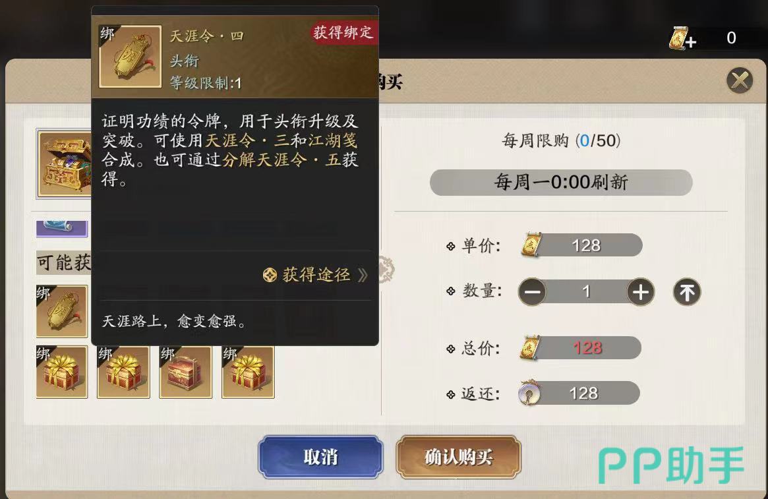Click the unit price scroll currency icon
Image resolution: width=768 pixels, height=499 pixels.
pyautogui.click(x=531, y=245)
